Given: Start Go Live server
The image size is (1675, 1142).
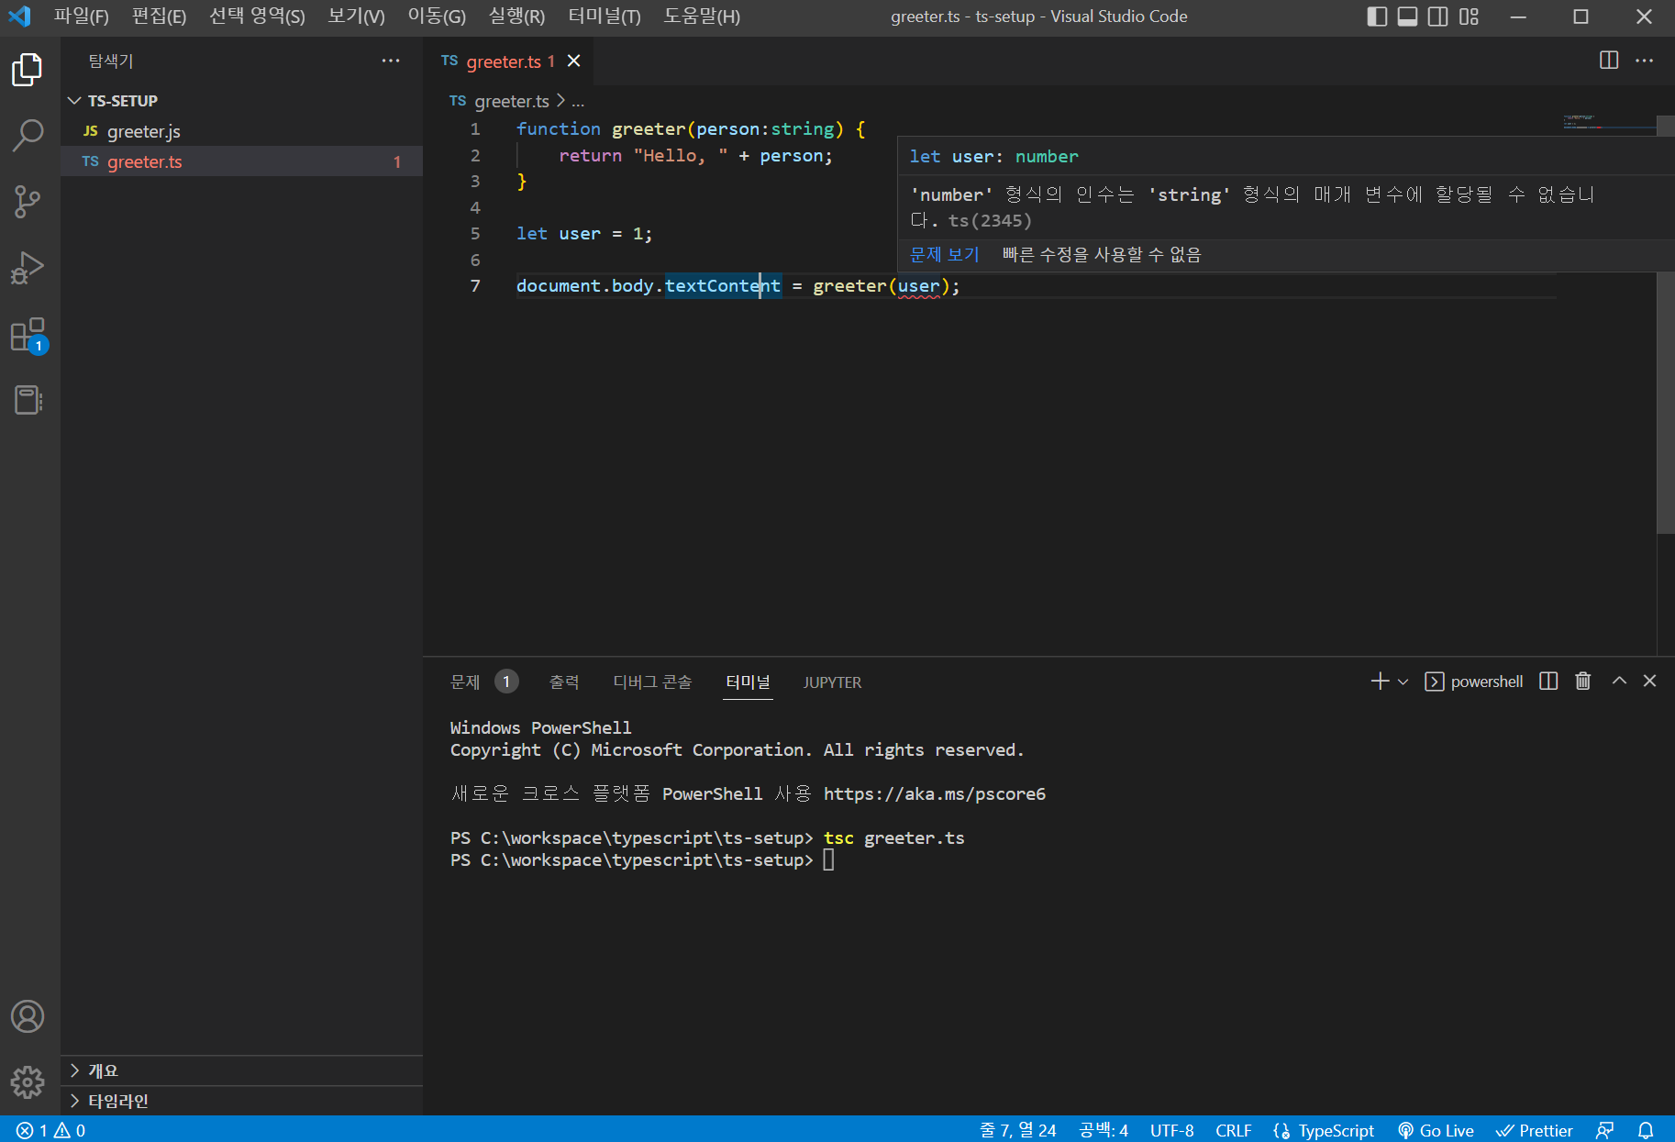Looking at the screenshot, I should 1436,1130.
